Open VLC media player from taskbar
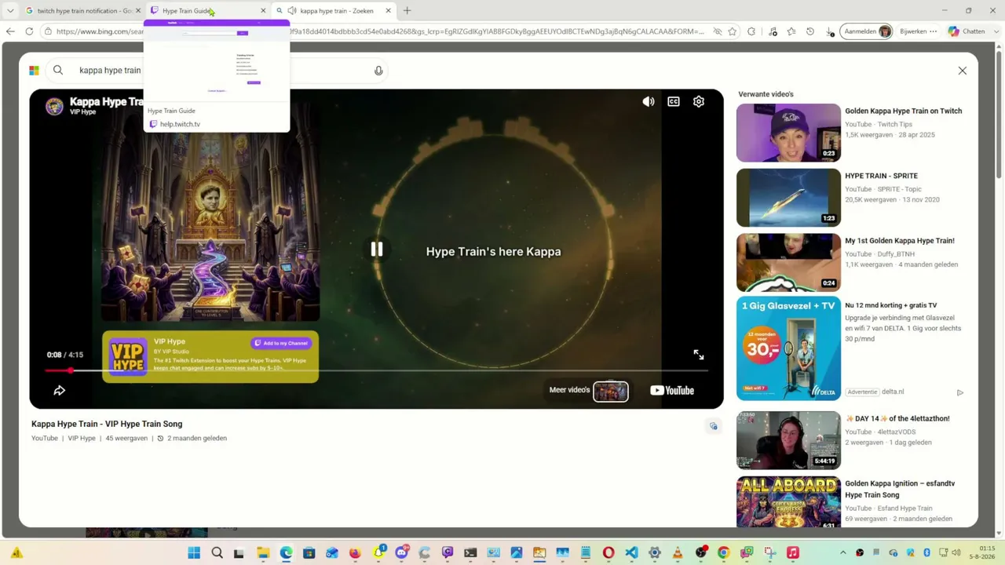 (678, 553)
